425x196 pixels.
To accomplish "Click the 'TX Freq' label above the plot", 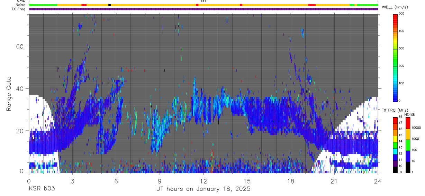I will click(x=19, y=9).
